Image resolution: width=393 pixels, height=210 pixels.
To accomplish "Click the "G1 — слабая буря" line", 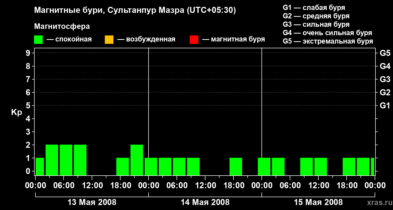I will click(x=314, y=8).
